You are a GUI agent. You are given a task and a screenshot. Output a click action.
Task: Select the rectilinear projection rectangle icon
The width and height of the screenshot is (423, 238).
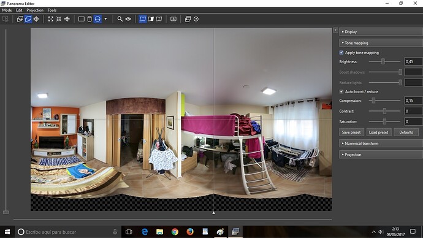(x=81, y=19)
